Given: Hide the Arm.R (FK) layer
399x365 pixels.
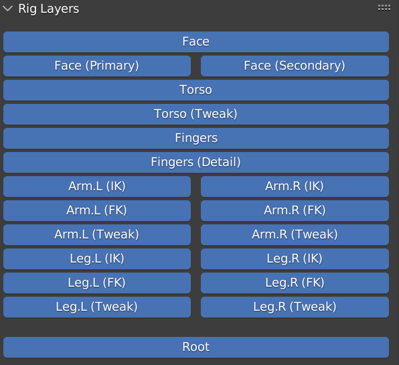Looking at the screenshot, I should [295, 210].
